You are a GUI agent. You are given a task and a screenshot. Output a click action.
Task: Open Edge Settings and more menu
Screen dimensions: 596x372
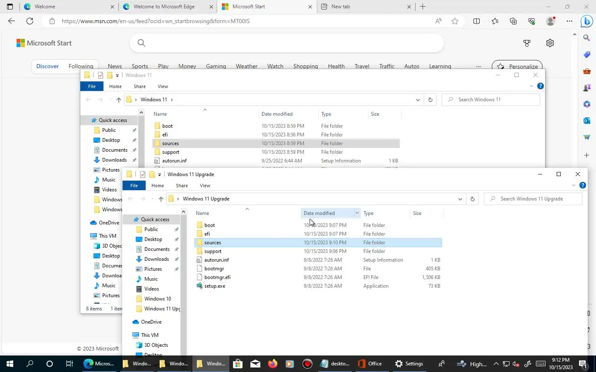coord(570,21)
